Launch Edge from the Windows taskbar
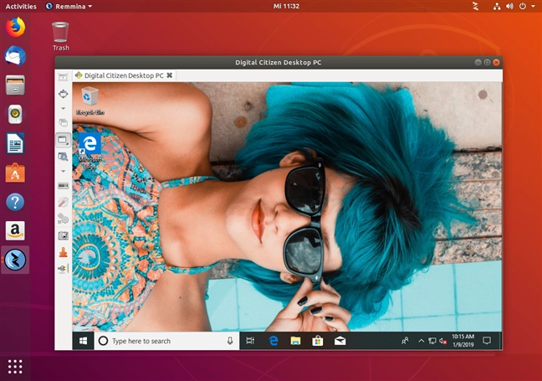 pos(274,341)
